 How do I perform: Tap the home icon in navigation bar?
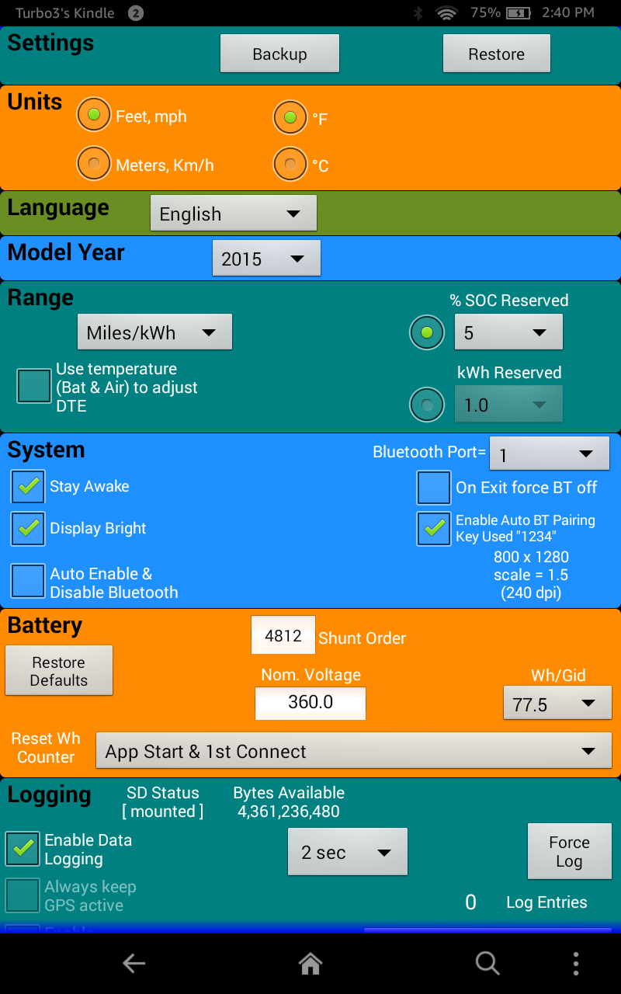point(310,964)
